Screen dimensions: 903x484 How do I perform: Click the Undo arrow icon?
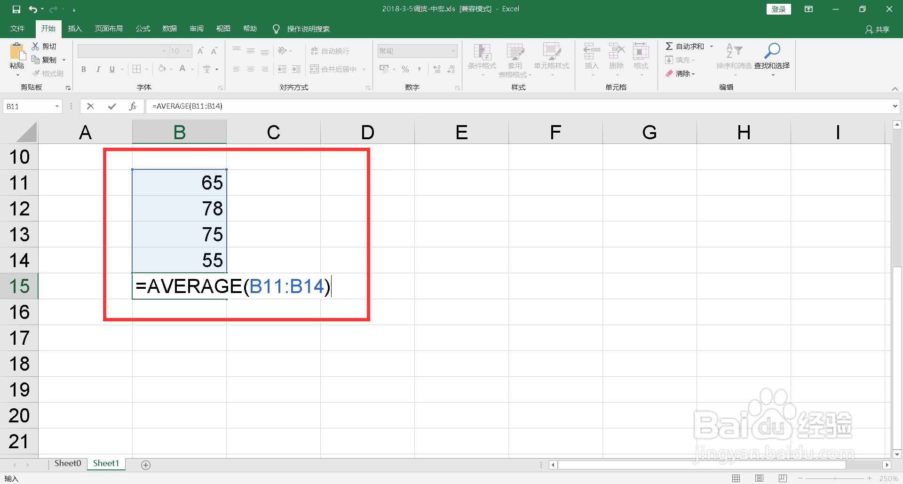tap(33, 9)
